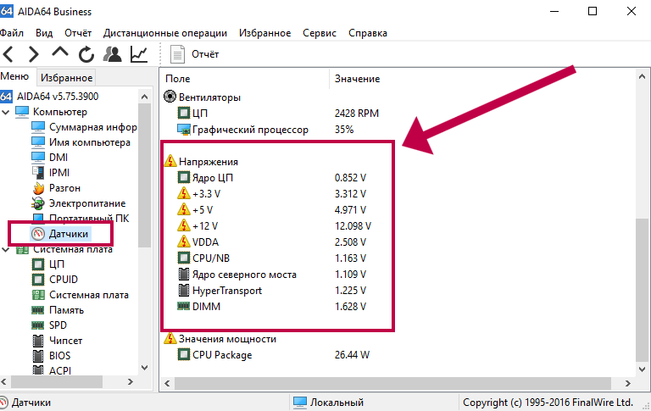Click the Локальный status bar entry

coord(328,403)
